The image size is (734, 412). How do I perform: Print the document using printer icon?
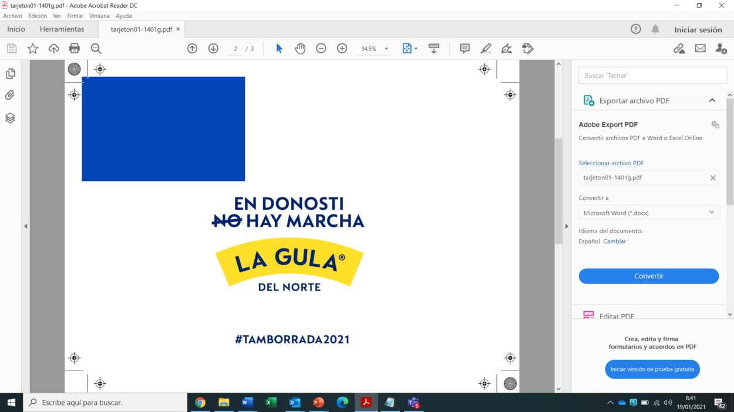pos(75,49)
